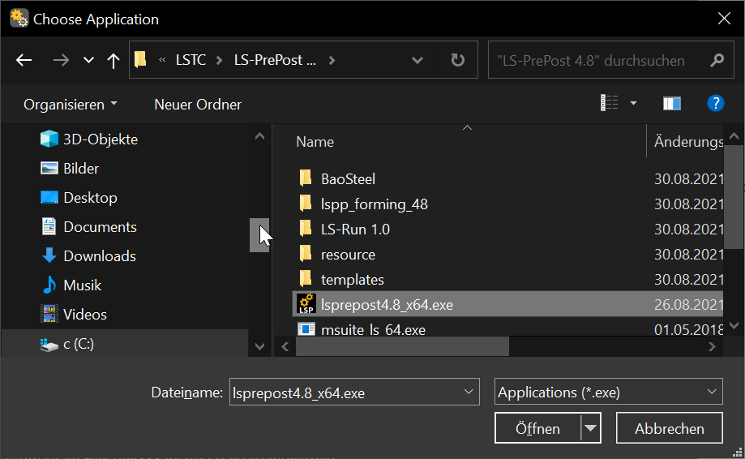Click the 3D-Objekte cube icon
The image size is (745, 459).
point(49,139)
